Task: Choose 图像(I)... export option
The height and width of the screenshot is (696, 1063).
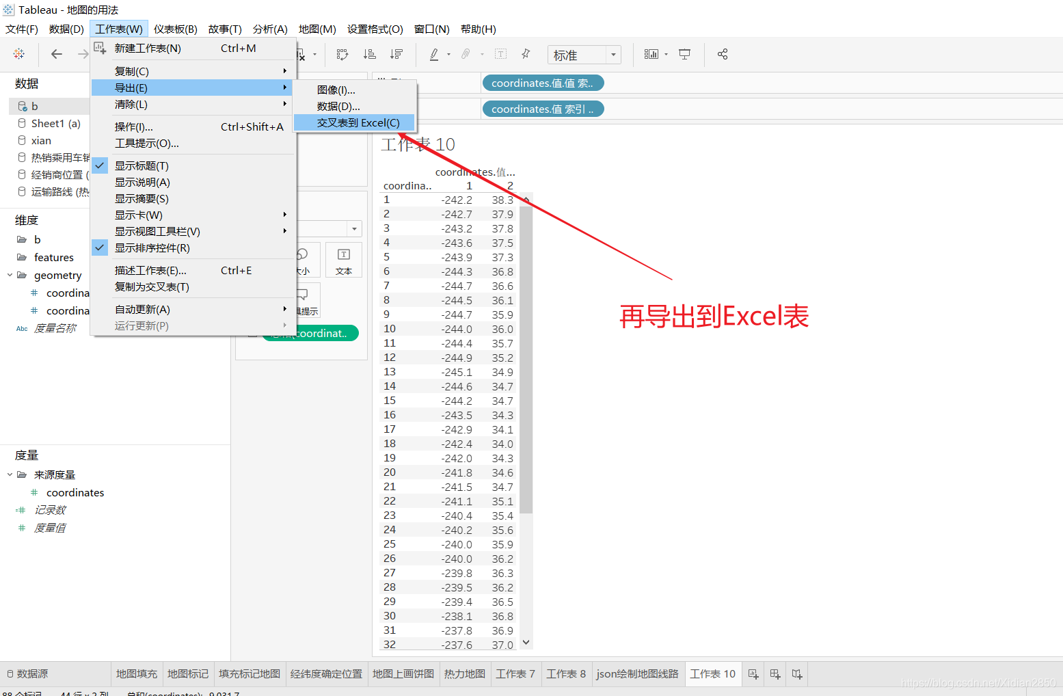Action: coord(354,90)
